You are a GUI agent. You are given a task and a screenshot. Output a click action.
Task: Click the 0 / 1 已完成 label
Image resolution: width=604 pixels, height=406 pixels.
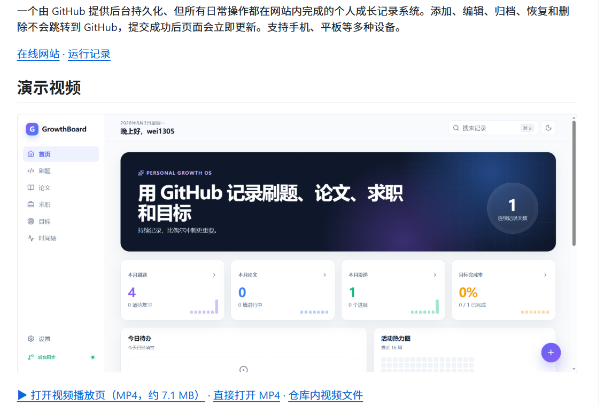pyautogui.click(x=473, y=305)
